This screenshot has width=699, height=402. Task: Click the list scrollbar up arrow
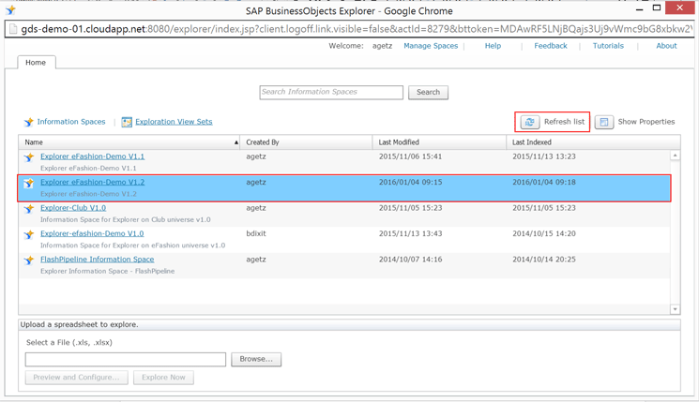[x=675, y=156]
